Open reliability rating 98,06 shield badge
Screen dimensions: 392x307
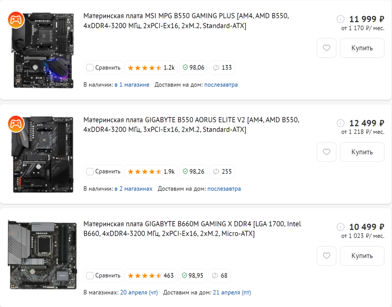click(193, 68)
